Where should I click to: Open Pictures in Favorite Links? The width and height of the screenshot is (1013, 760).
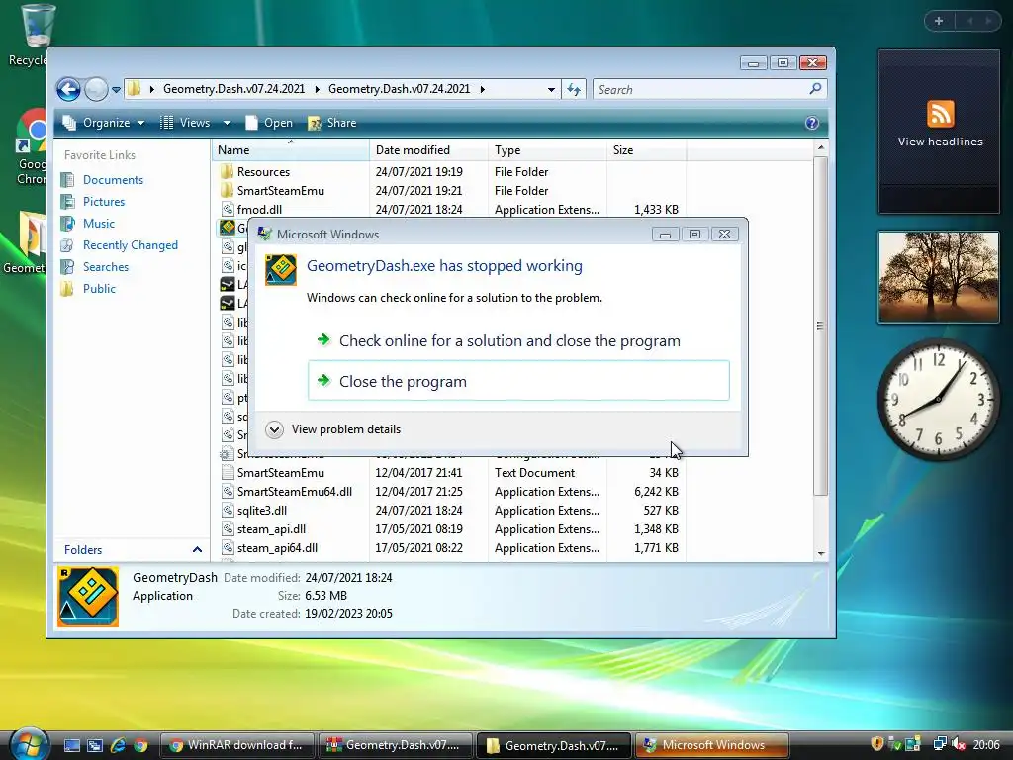click(x=103, y=202)
